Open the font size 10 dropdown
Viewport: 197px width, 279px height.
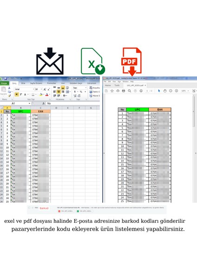[41, 89]
